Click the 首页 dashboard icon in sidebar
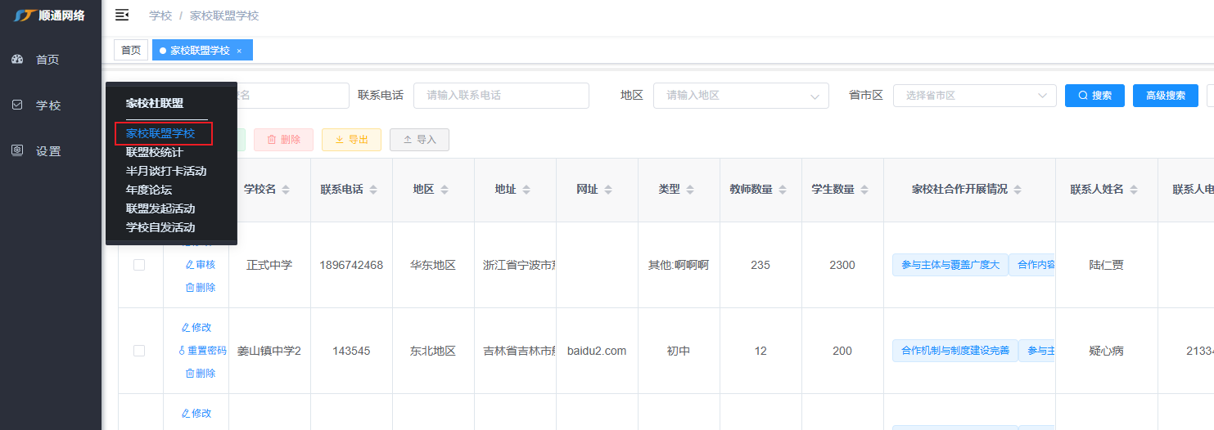 tap(17, 60)
